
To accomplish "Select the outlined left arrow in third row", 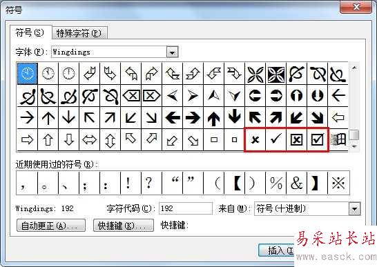I will pos(338,117).
